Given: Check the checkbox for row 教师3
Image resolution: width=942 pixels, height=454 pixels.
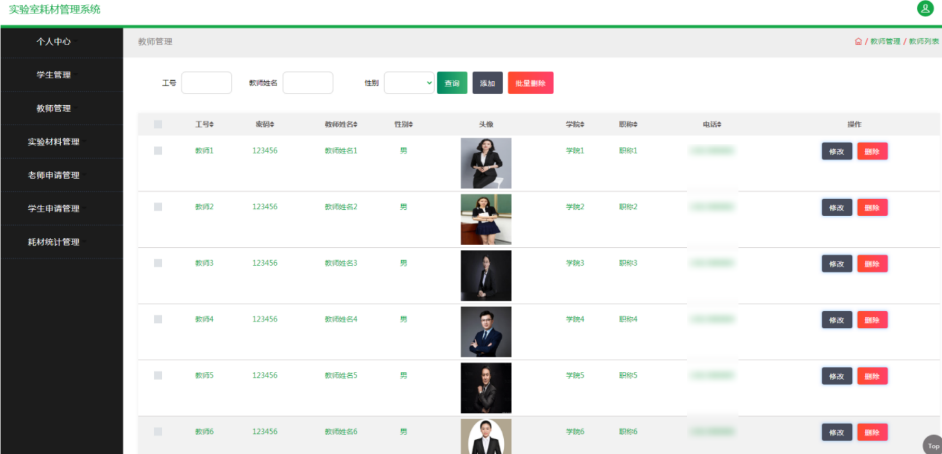Looking at the screenshot, I should pos(158,263).
